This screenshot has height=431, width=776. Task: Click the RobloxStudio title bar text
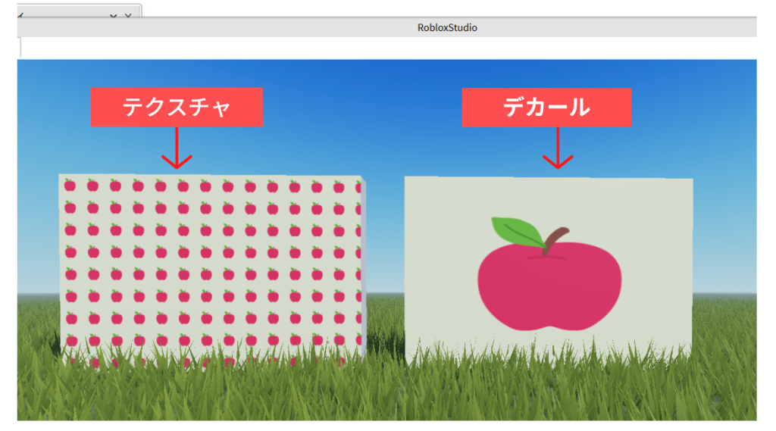[447, 27]
